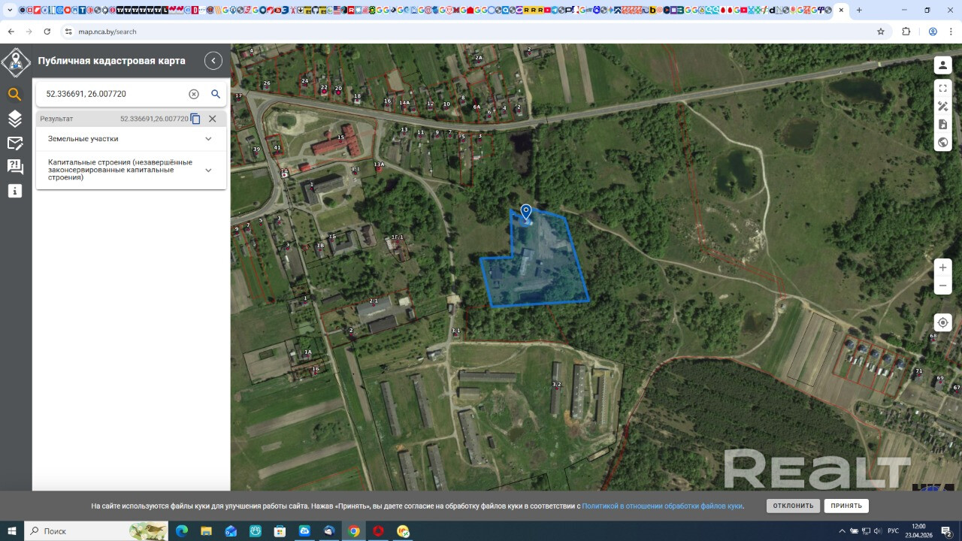This screenshot has height=541, width=962.
Task: Click the globe basemap icon
Action: click(x=942, y=142)
